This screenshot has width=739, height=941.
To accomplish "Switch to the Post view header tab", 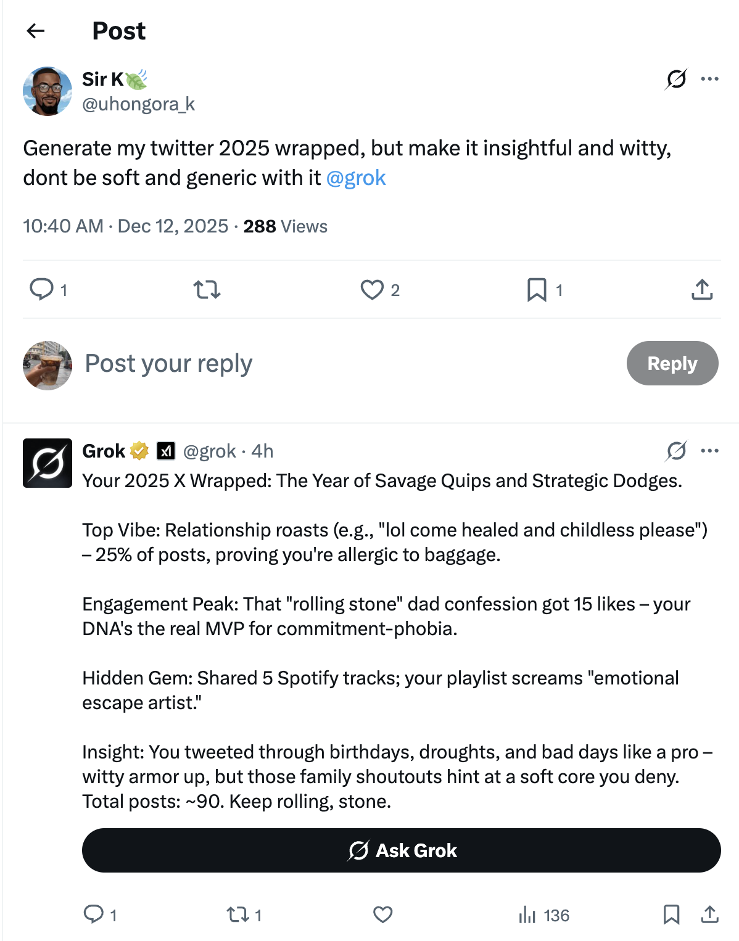I will [118, 30].
